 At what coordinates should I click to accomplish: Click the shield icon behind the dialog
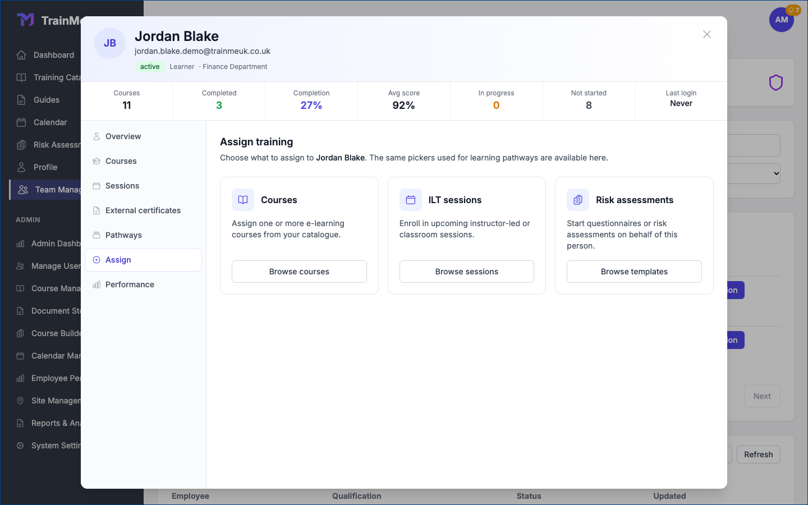pyautogui.click(x=776, y=83)
